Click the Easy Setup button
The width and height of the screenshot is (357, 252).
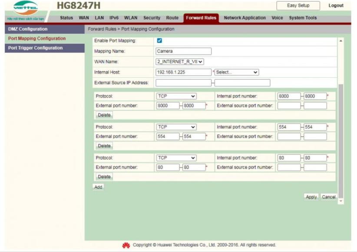click(x=298, y=6)
